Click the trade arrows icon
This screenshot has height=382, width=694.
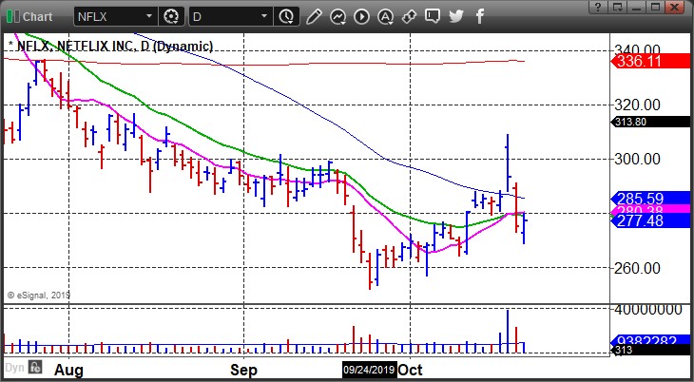(409, 17)
